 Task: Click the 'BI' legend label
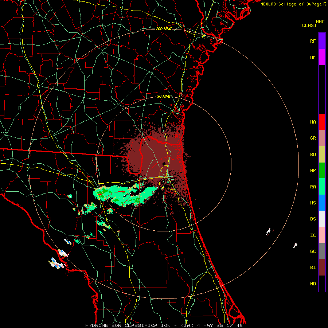(x=313, y=268)
